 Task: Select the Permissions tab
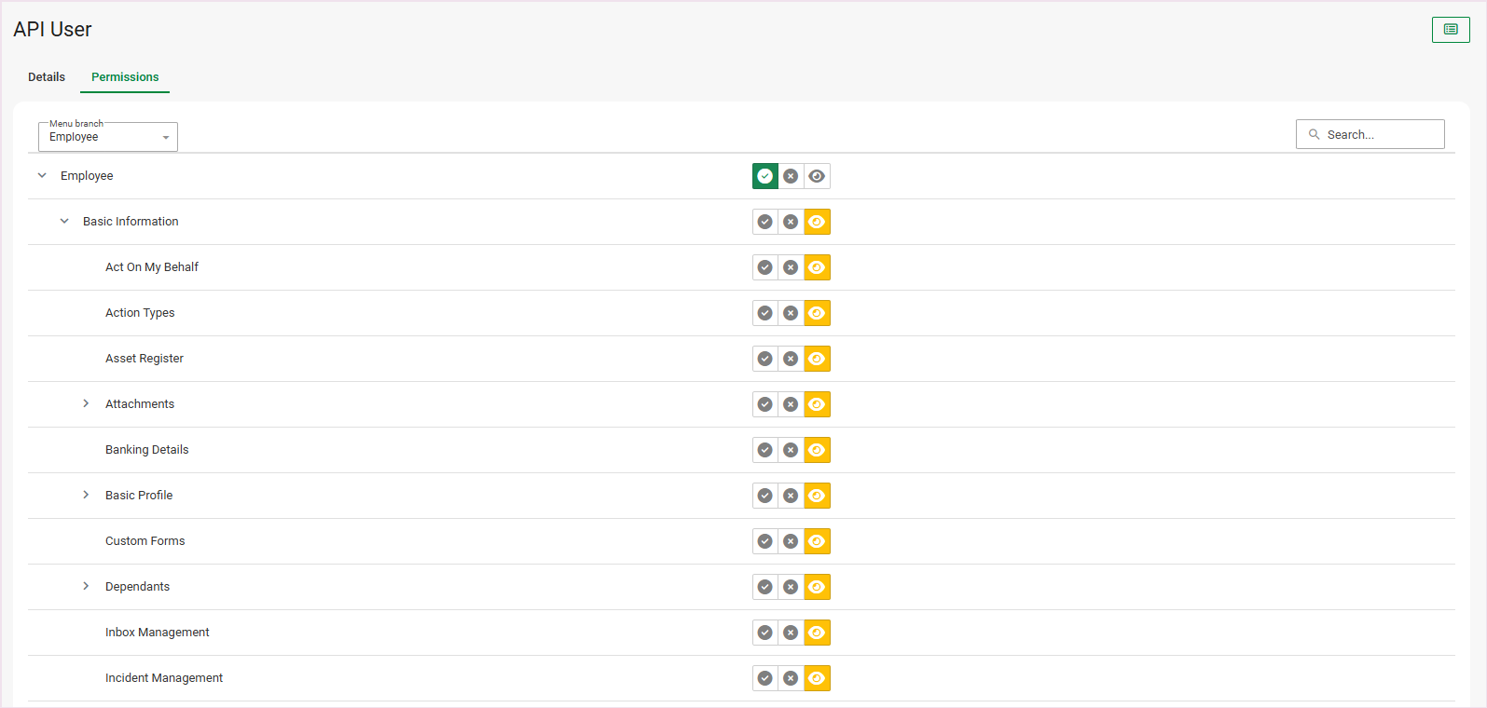tap(125, 77)
